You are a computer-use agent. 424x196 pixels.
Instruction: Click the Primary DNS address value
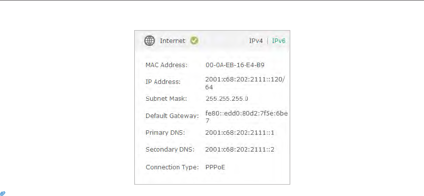click(240, 133)
